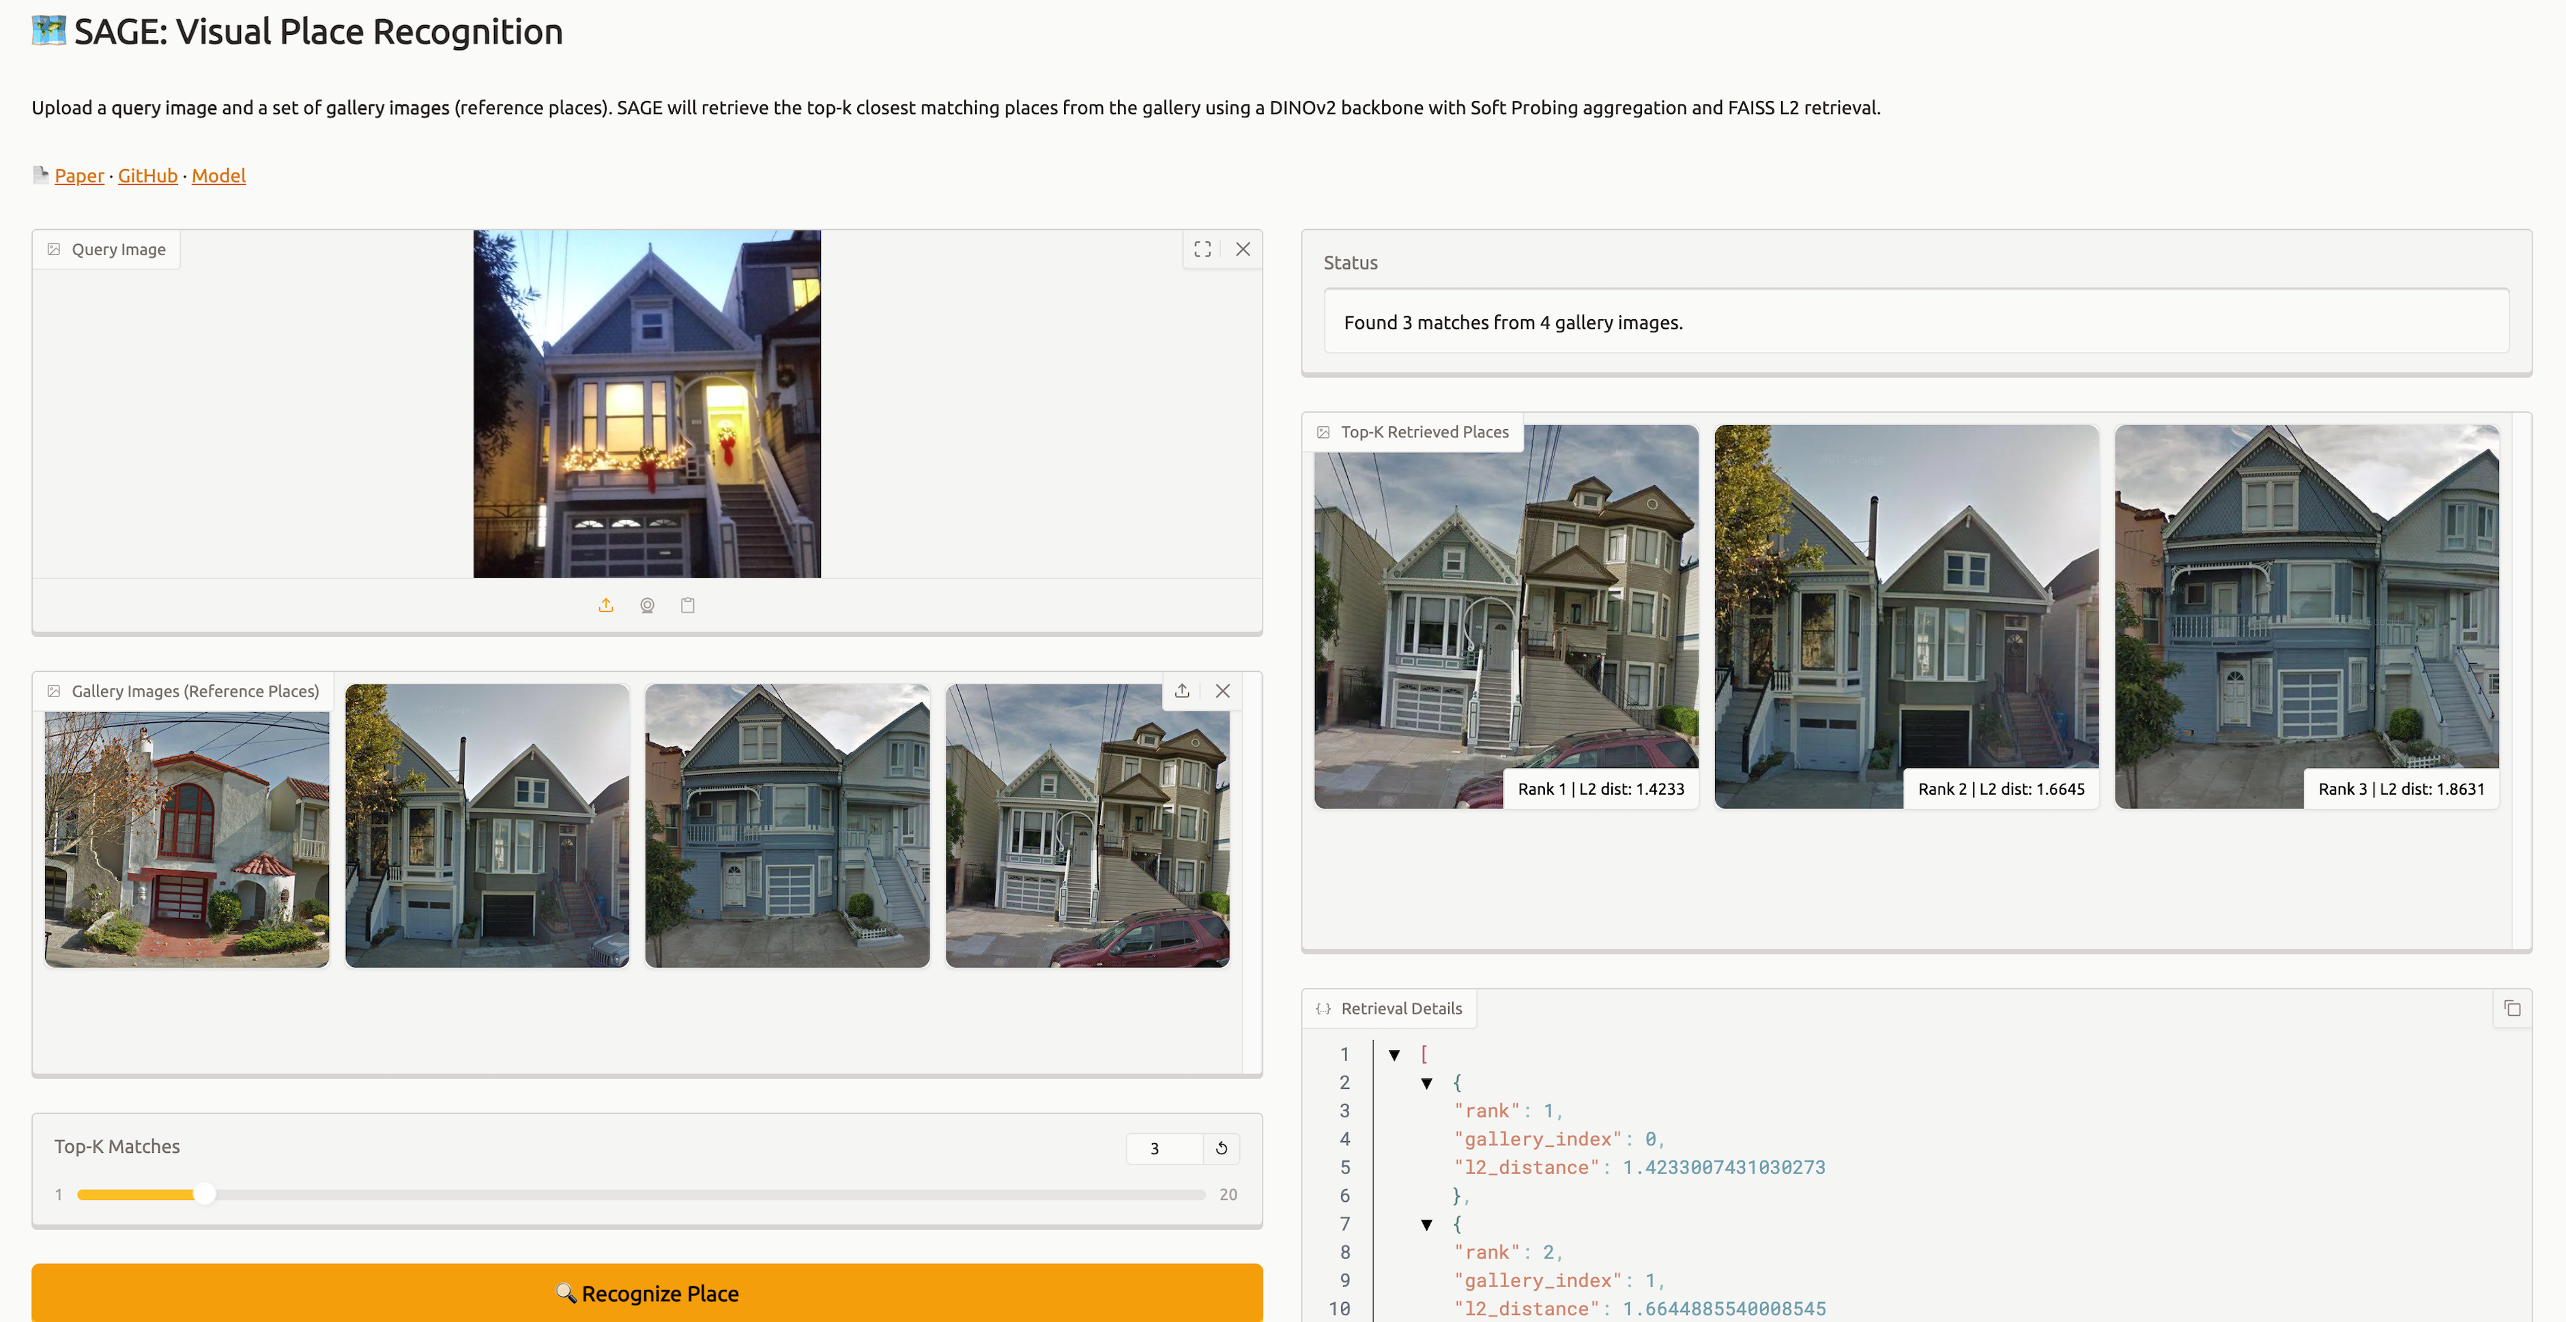Clear the Gallery Images with the X icon
This screenshot has height=1322, width=2566.
pos(1223,691)
